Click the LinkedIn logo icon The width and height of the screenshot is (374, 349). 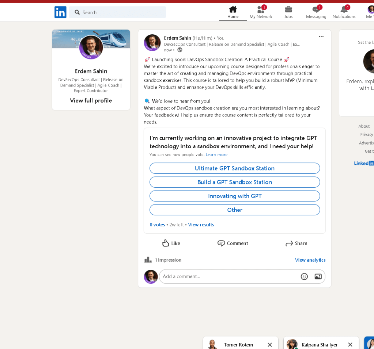60,12
